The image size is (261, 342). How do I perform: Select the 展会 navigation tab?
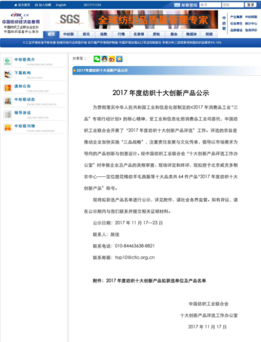(x=174, y=34)
